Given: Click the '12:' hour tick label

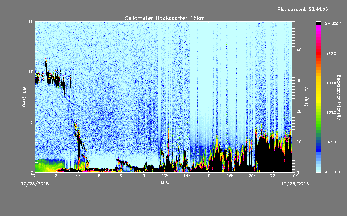Looking at the screenshot, I should pos(165,176).
